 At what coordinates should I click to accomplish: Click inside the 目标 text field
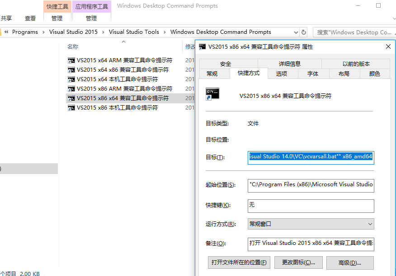click(311, 158)
